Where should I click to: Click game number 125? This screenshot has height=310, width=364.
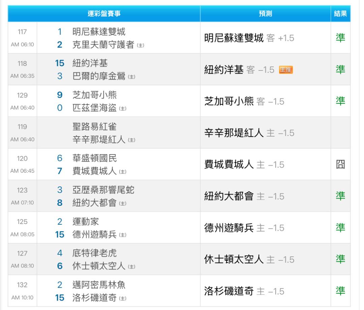22,222
